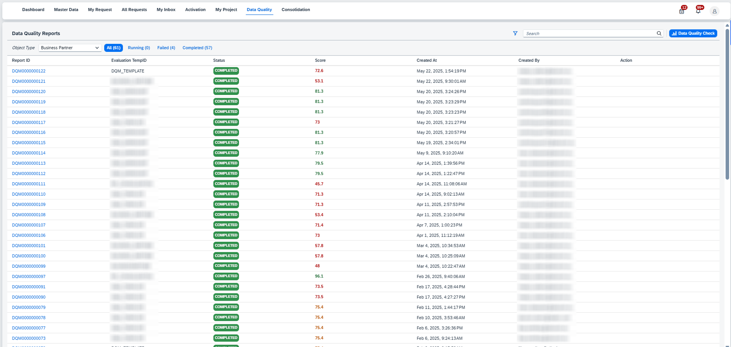Viewport: 731px width, 347px height.
Task: Open report DQM0000000099
Action: coord(29,266)
